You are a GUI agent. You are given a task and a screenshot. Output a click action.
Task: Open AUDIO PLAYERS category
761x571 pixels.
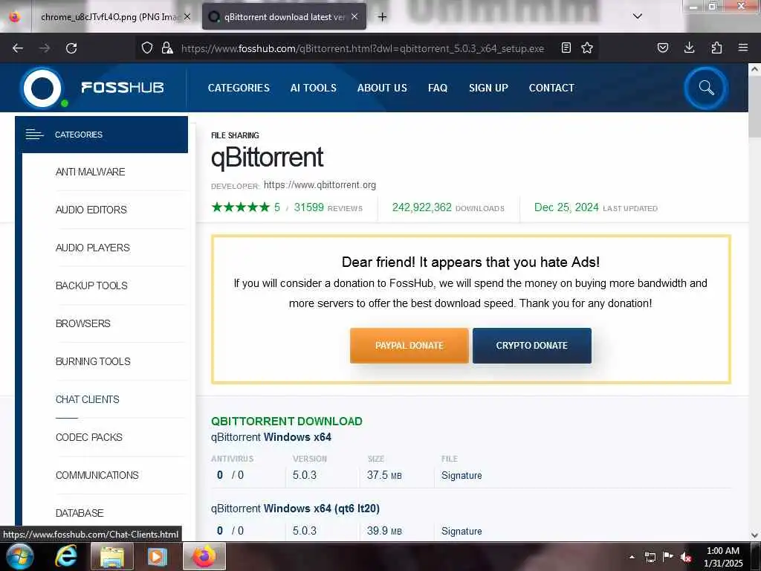(x=93, y=248)
